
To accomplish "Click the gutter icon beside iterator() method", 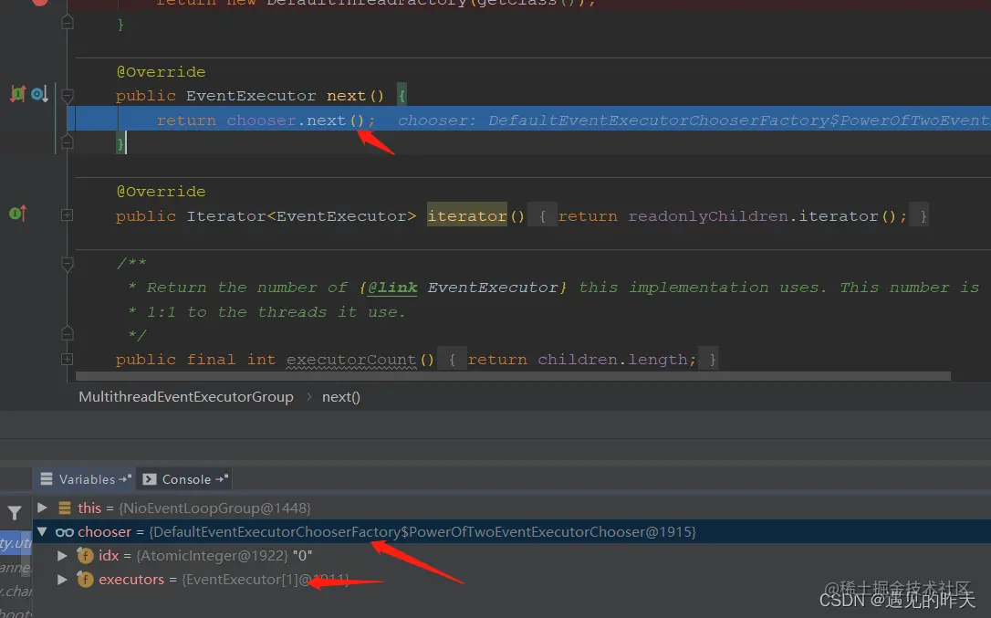I will coord(17,214).
